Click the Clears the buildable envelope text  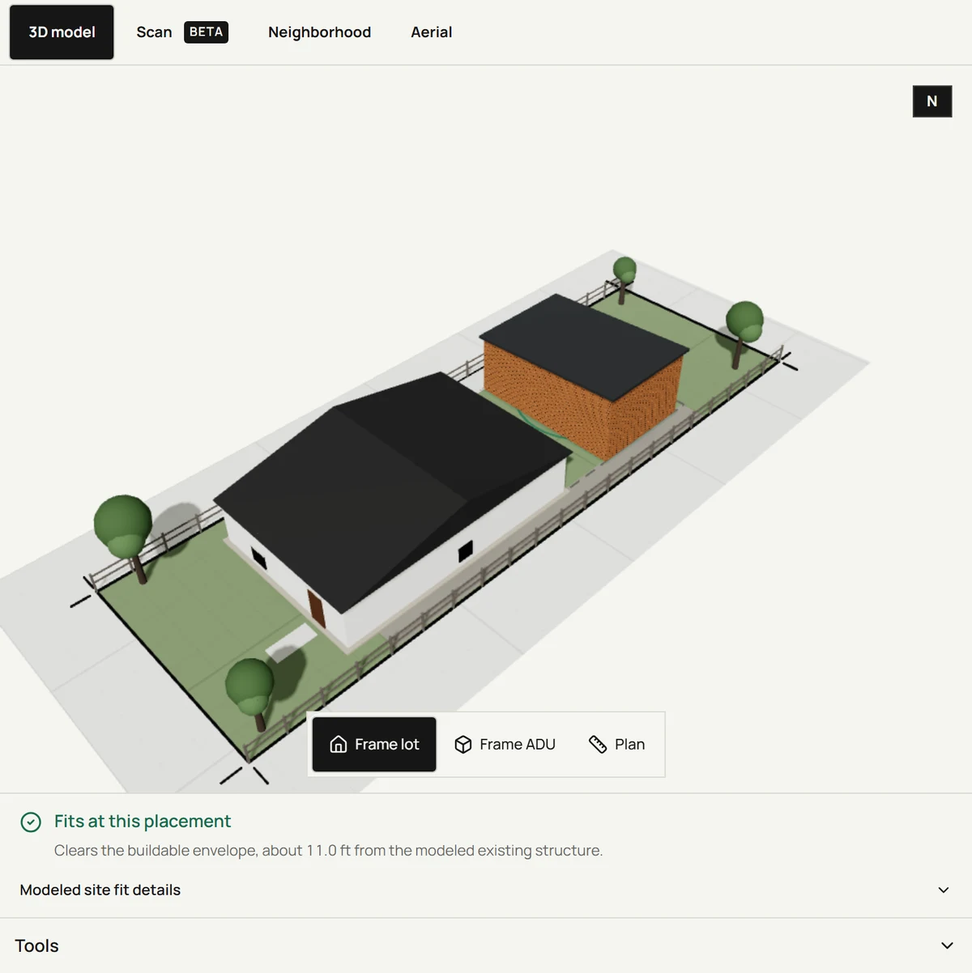(328, 850)
